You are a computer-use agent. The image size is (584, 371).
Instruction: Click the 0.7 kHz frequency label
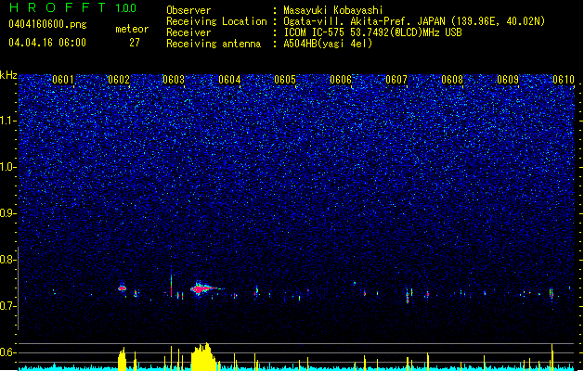pos(7,306)
